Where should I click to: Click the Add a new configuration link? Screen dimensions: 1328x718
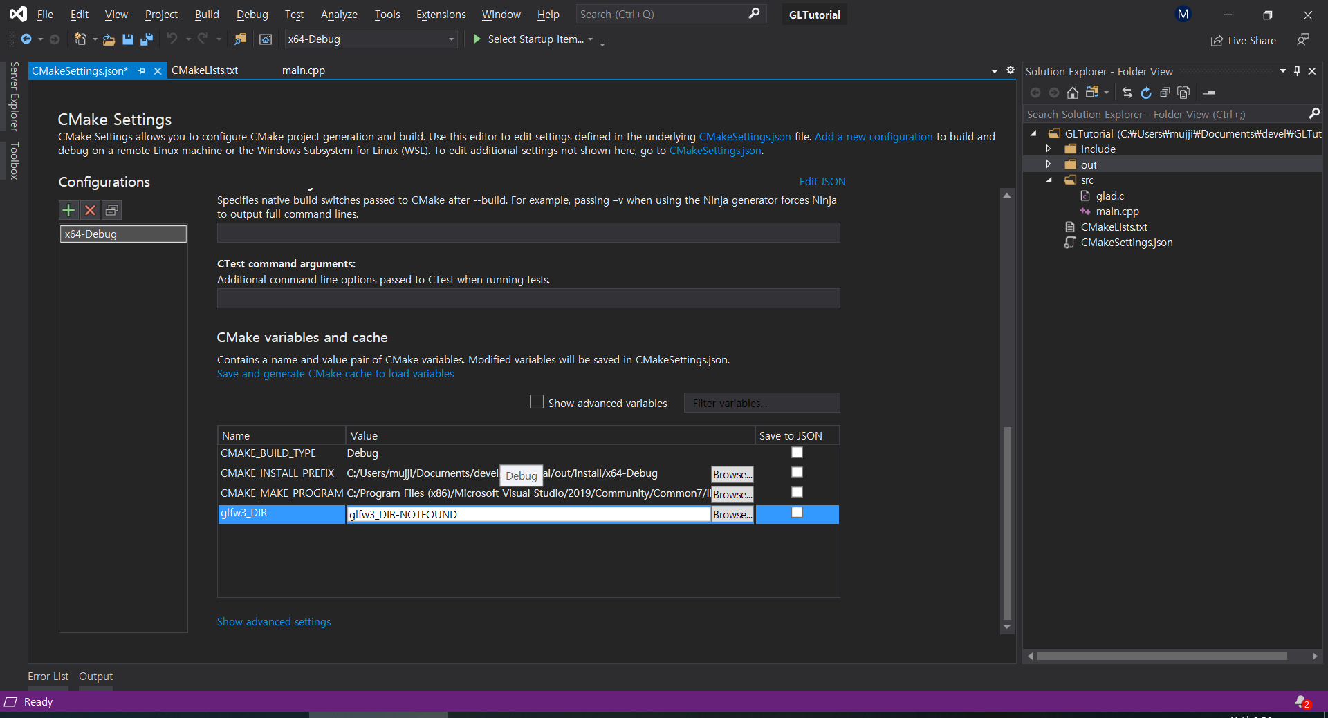pyautogui.click(x=874, y=137)
